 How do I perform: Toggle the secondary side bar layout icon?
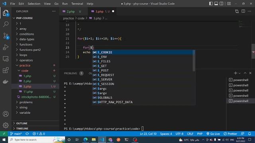click(222, 4)
